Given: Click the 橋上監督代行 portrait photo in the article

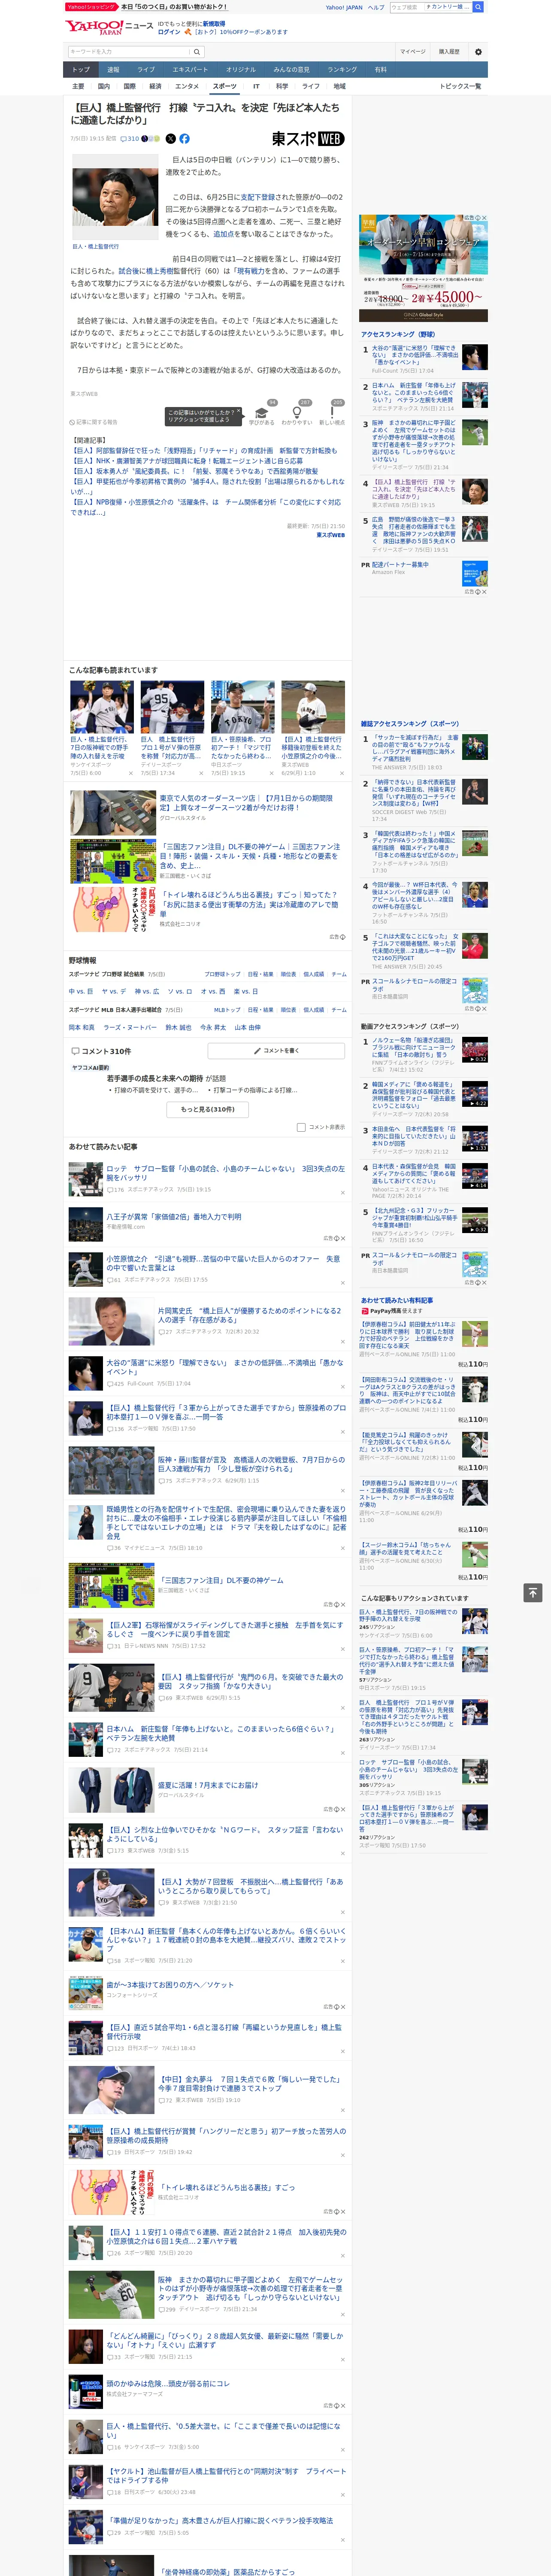Looking at the screenshot, I should click(115, 197).
